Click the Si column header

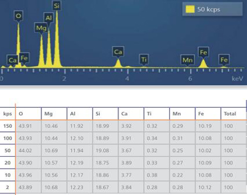pyautogui.click(x=105, y=114)
